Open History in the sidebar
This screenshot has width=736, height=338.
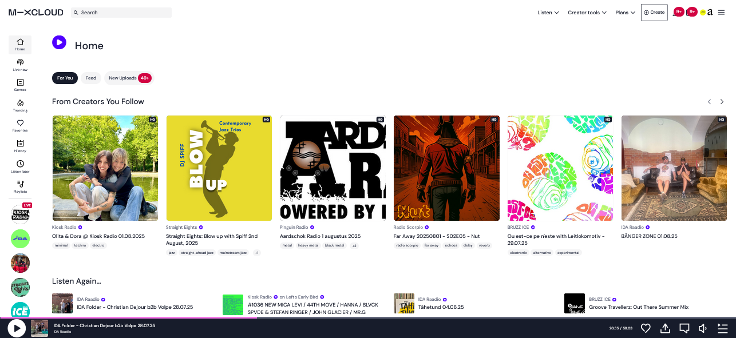coord(20,146)
